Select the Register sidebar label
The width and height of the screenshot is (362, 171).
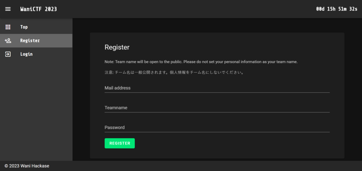[x=30, y=41]
